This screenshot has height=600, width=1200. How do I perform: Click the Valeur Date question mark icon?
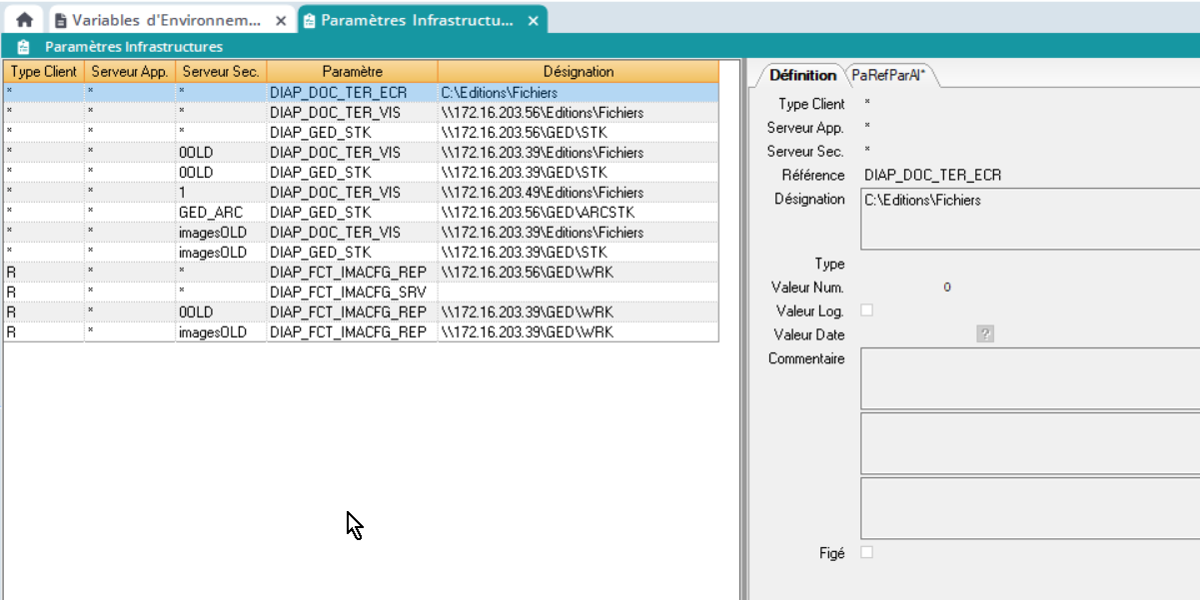pos(985,334)
